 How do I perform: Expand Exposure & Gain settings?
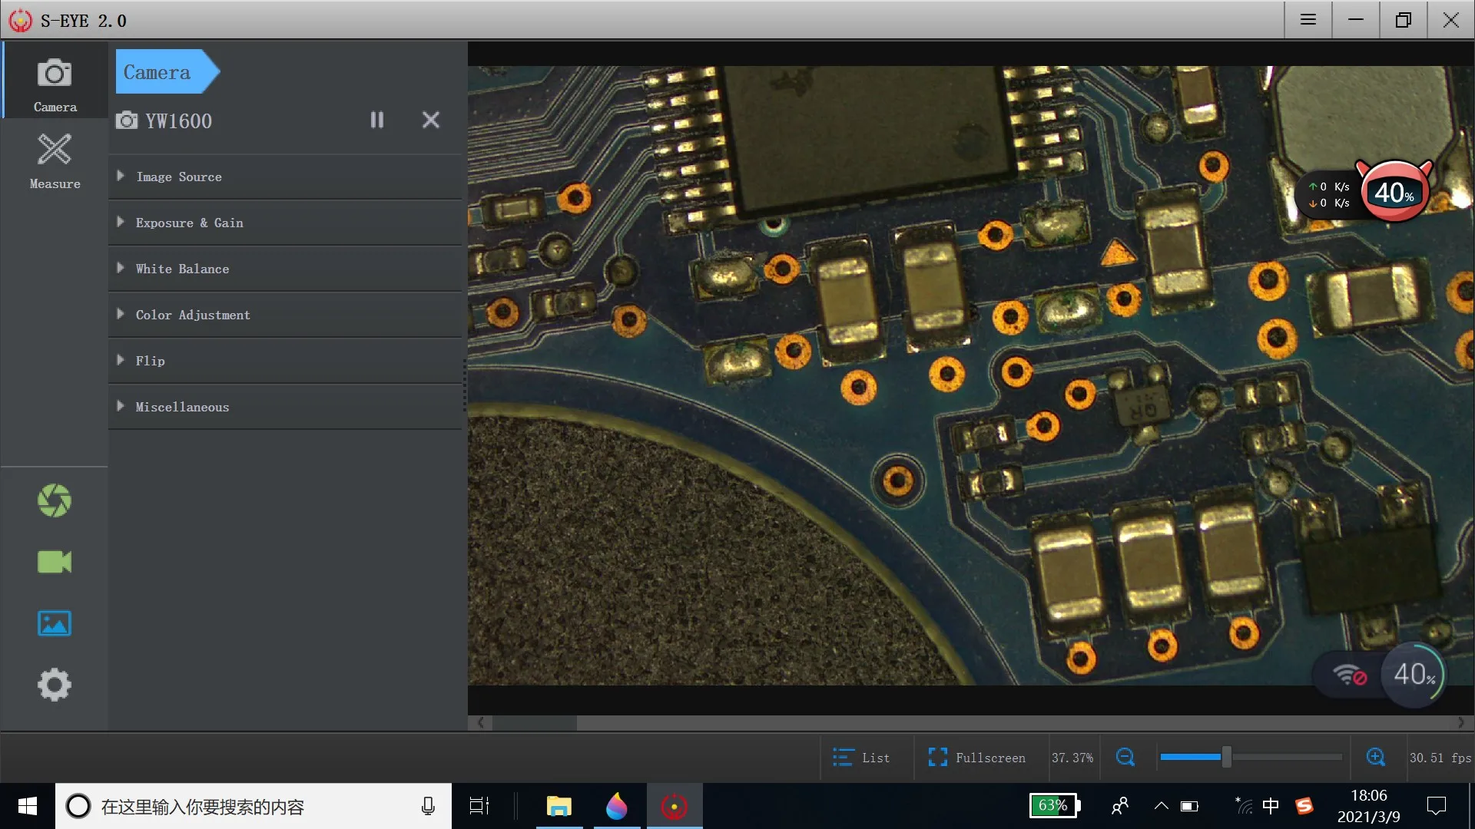(x=189, y=223)
